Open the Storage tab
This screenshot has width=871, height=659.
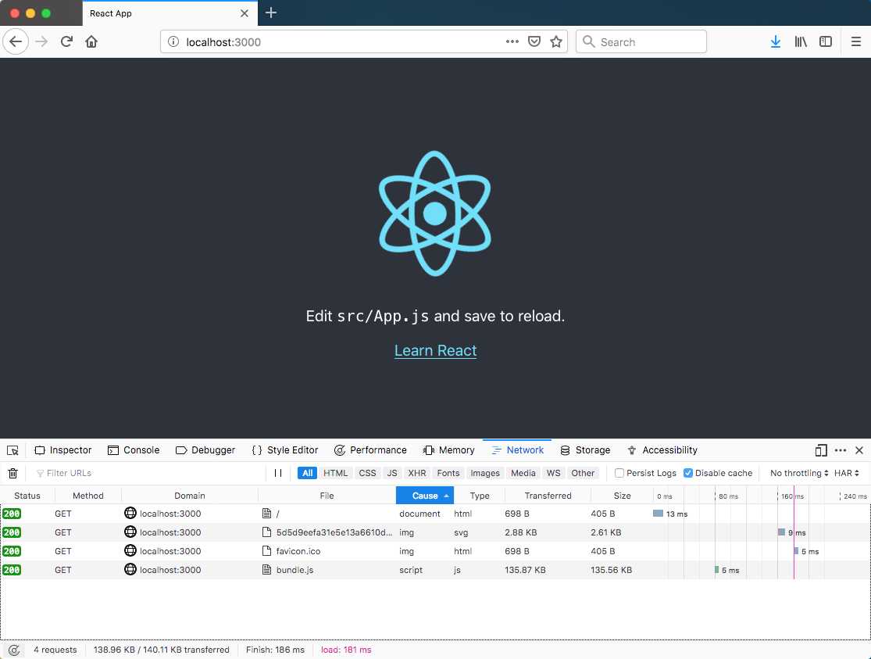pos(585,450)
